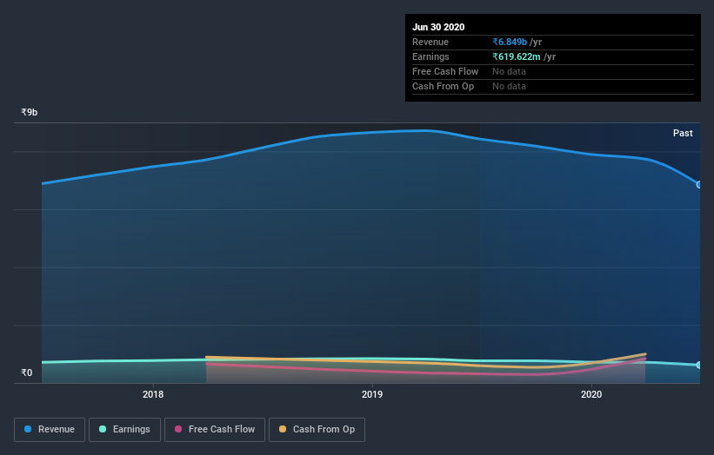Click the Revenue line endpoint marker

tap(699, 185)
